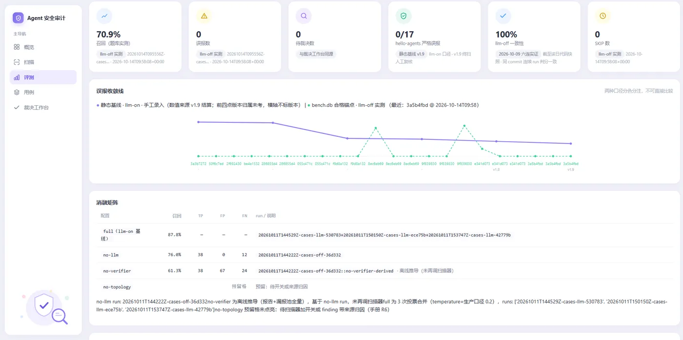
Task: Click the 76.0% recall cell
Action: click(x=174, y=255)
